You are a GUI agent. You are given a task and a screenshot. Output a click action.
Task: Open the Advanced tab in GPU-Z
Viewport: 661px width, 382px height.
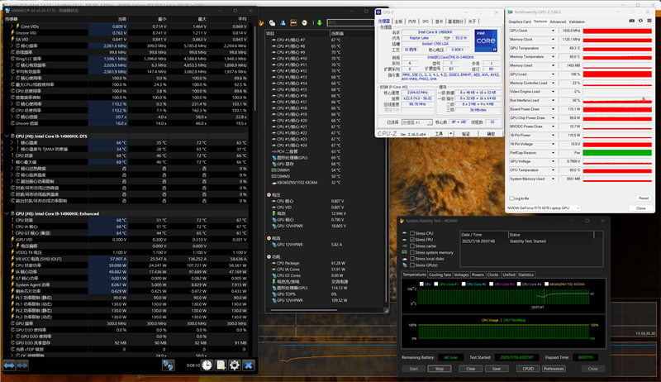(x=559, y=21)
